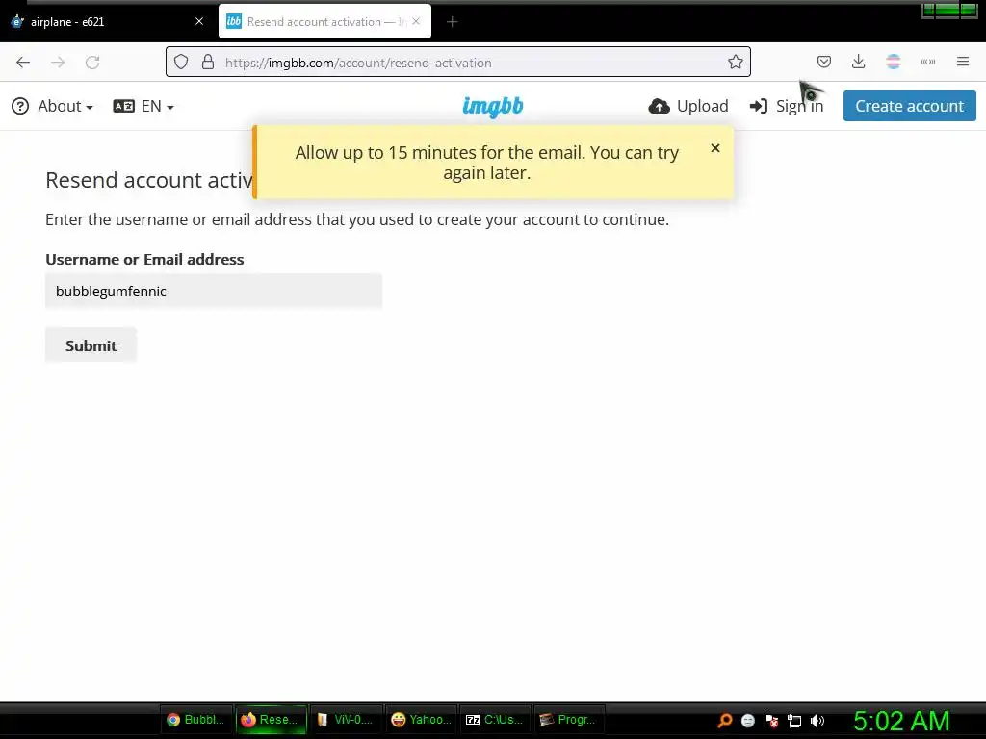Click the Username or Email address field
The image size is (986, 739).
214,291
